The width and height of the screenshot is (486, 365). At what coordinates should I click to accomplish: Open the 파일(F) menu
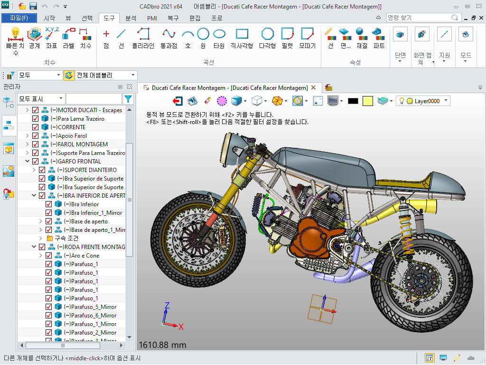(x=19, y=18)
